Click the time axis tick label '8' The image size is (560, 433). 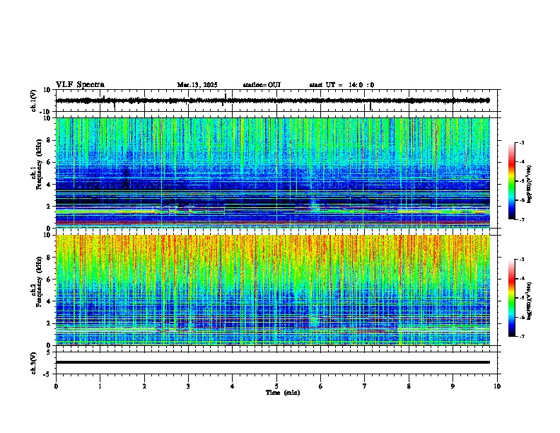[409, 386]
